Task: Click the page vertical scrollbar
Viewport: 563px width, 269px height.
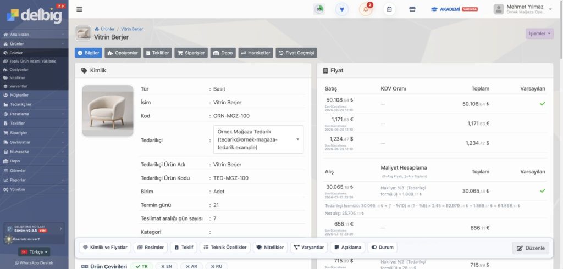Action: click(561, 29)
